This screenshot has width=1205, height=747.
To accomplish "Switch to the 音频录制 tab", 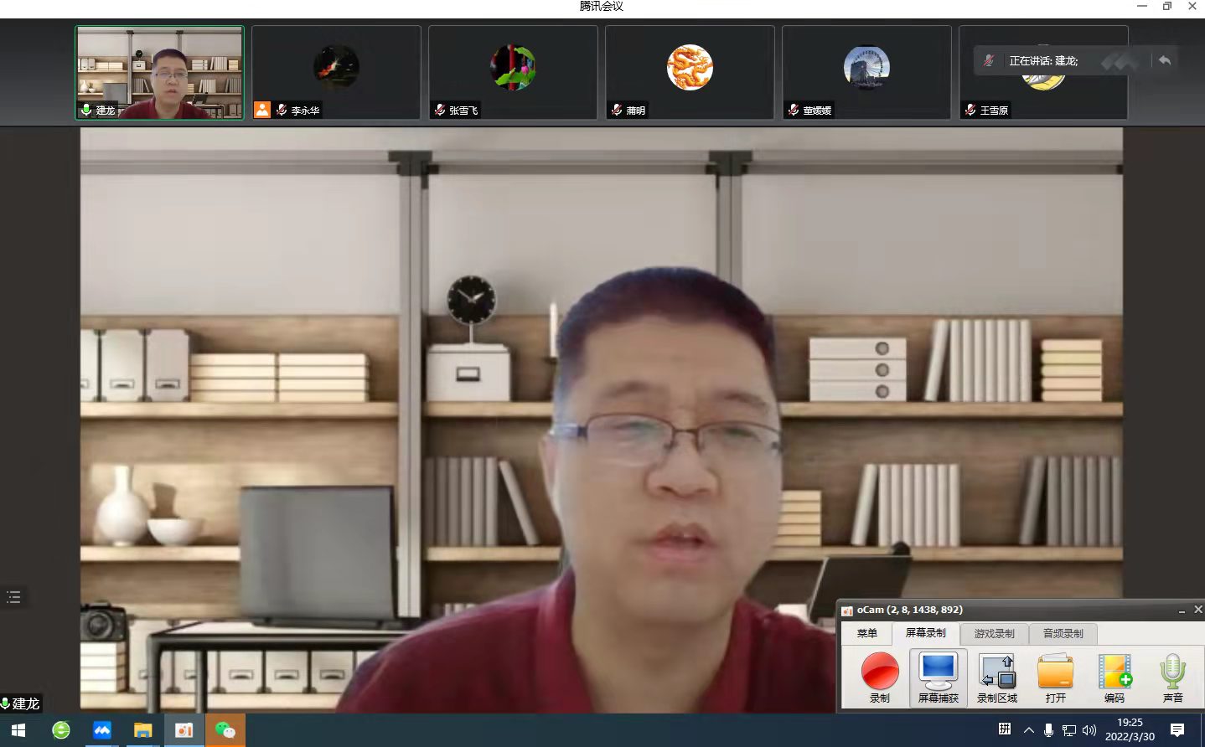I will pyautogui.click(x=1063, y=633).
